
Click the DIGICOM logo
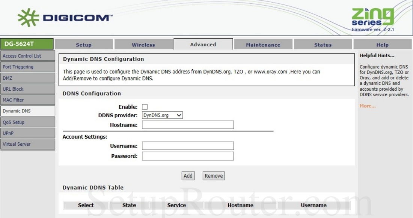tap(64, 17)
